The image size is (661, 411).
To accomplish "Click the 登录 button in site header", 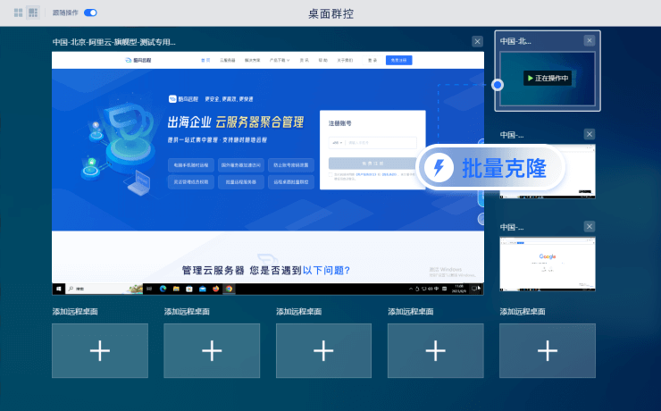I will tap(372, 60).
